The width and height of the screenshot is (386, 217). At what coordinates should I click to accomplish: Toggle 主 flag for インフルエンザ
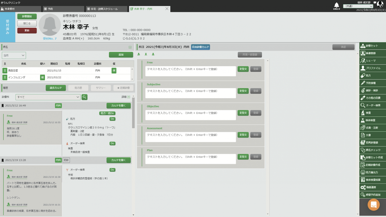coord(5,77)
